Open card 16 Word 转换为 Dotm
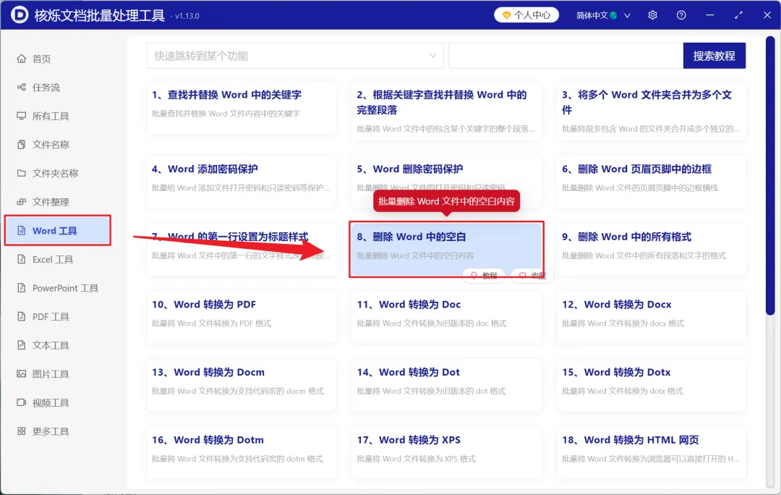The image size is (781, 495). coord(242,452)
